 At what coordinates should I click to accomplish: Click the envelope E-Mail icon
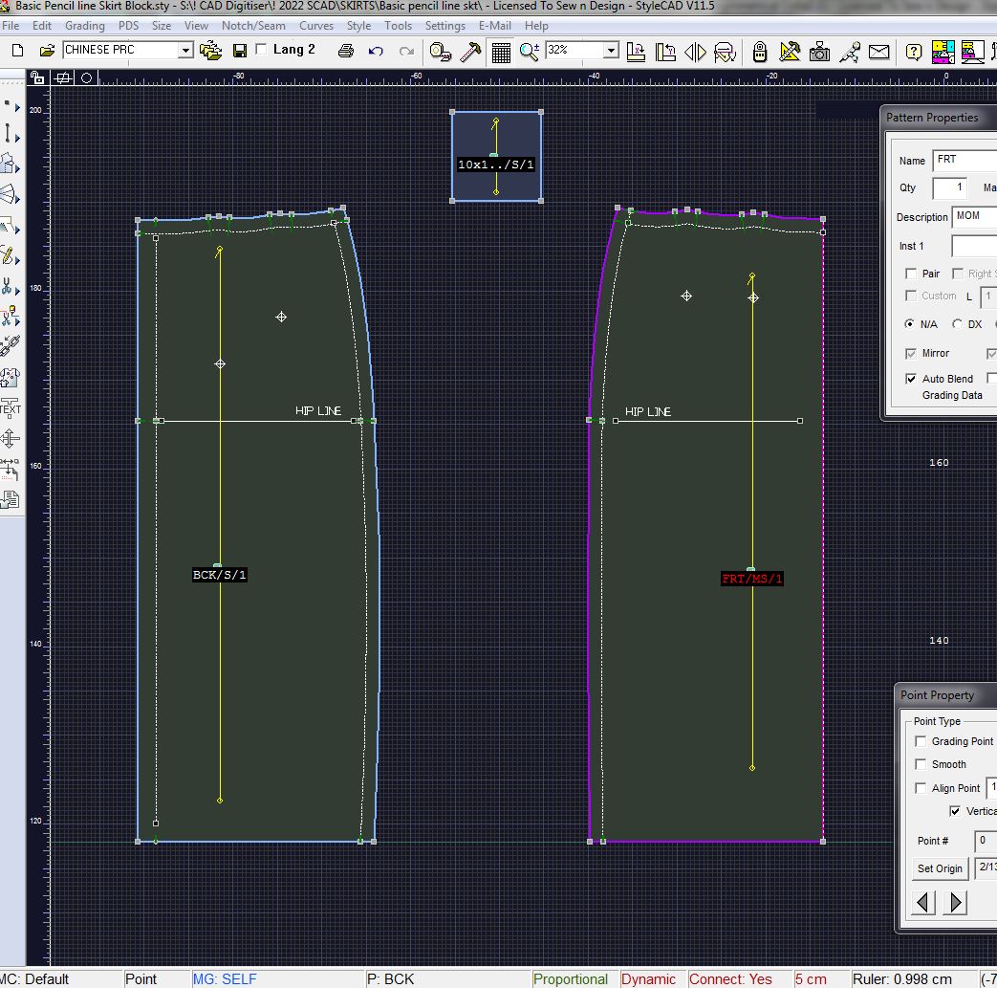coord(878,51)
